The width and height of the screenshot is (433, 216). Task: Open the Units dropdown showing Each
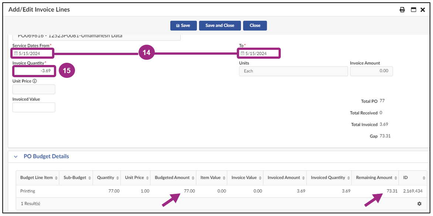293,71
